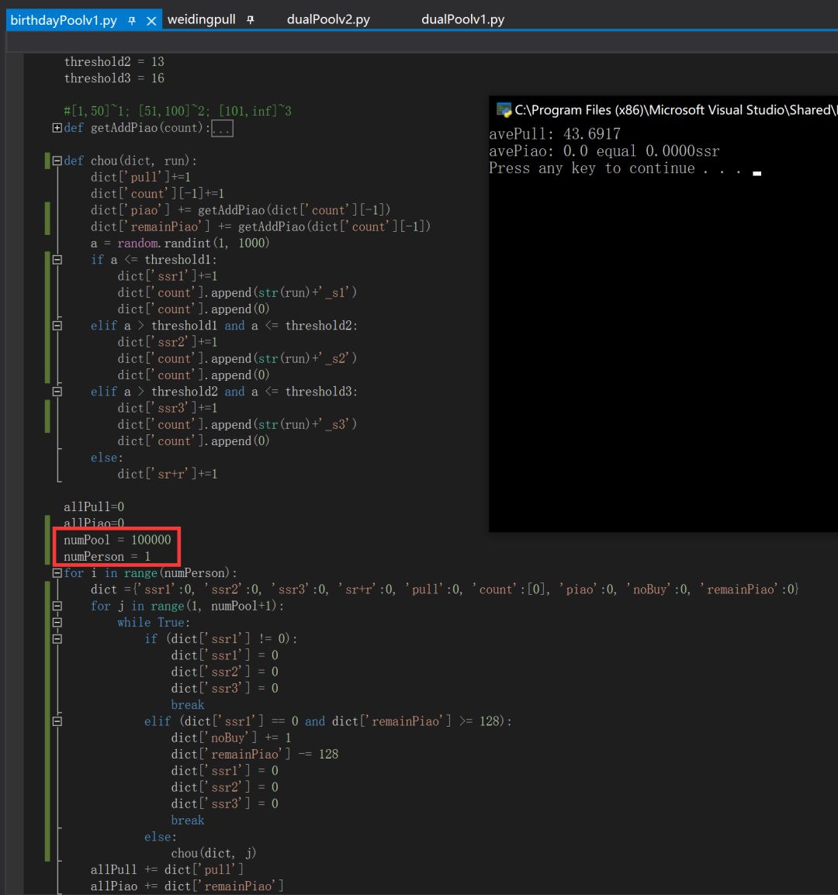Collapse the 'for j in range' loop
The width and height of the screenshot is (838, 895).
(57, 606)
